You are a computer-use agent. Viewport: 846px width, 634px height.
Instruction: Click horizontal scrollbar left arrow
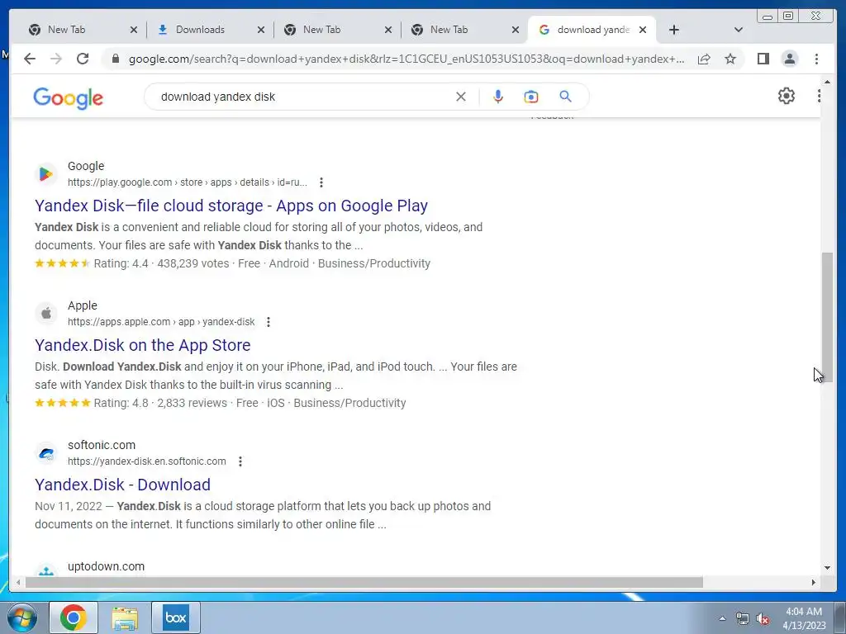click(x=18, y=582)
